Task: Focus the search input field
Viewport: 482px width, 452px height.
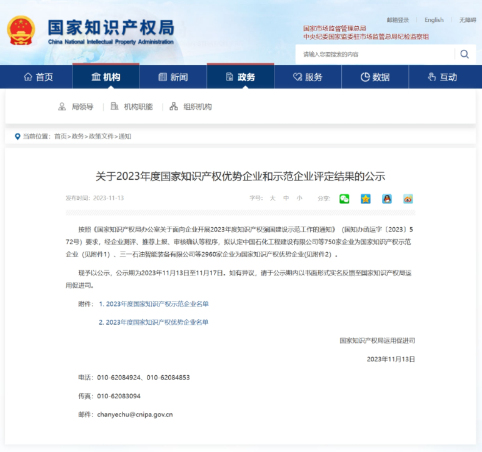Action: (x=375, y=54)
